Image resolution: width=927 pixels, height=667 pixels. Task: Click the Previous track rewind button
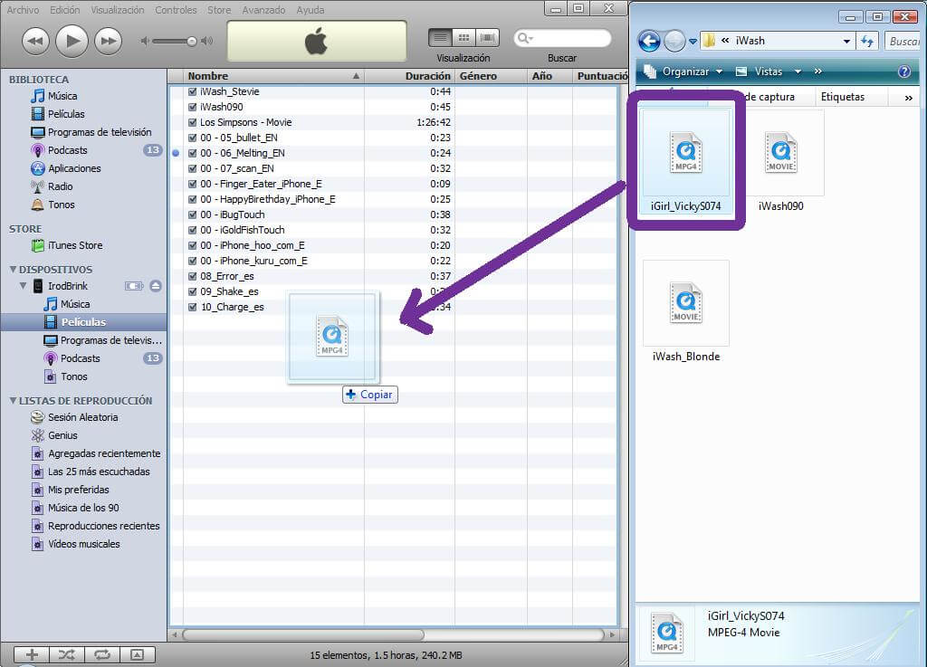[35, 42]
